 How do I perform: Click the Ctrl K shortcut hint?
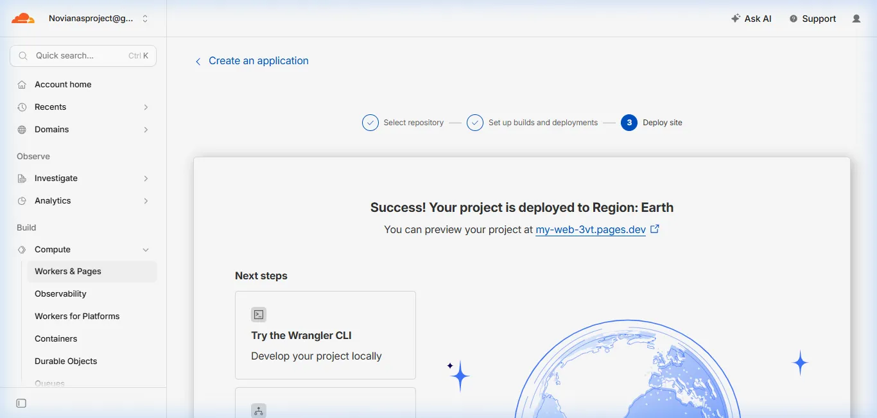138,56
